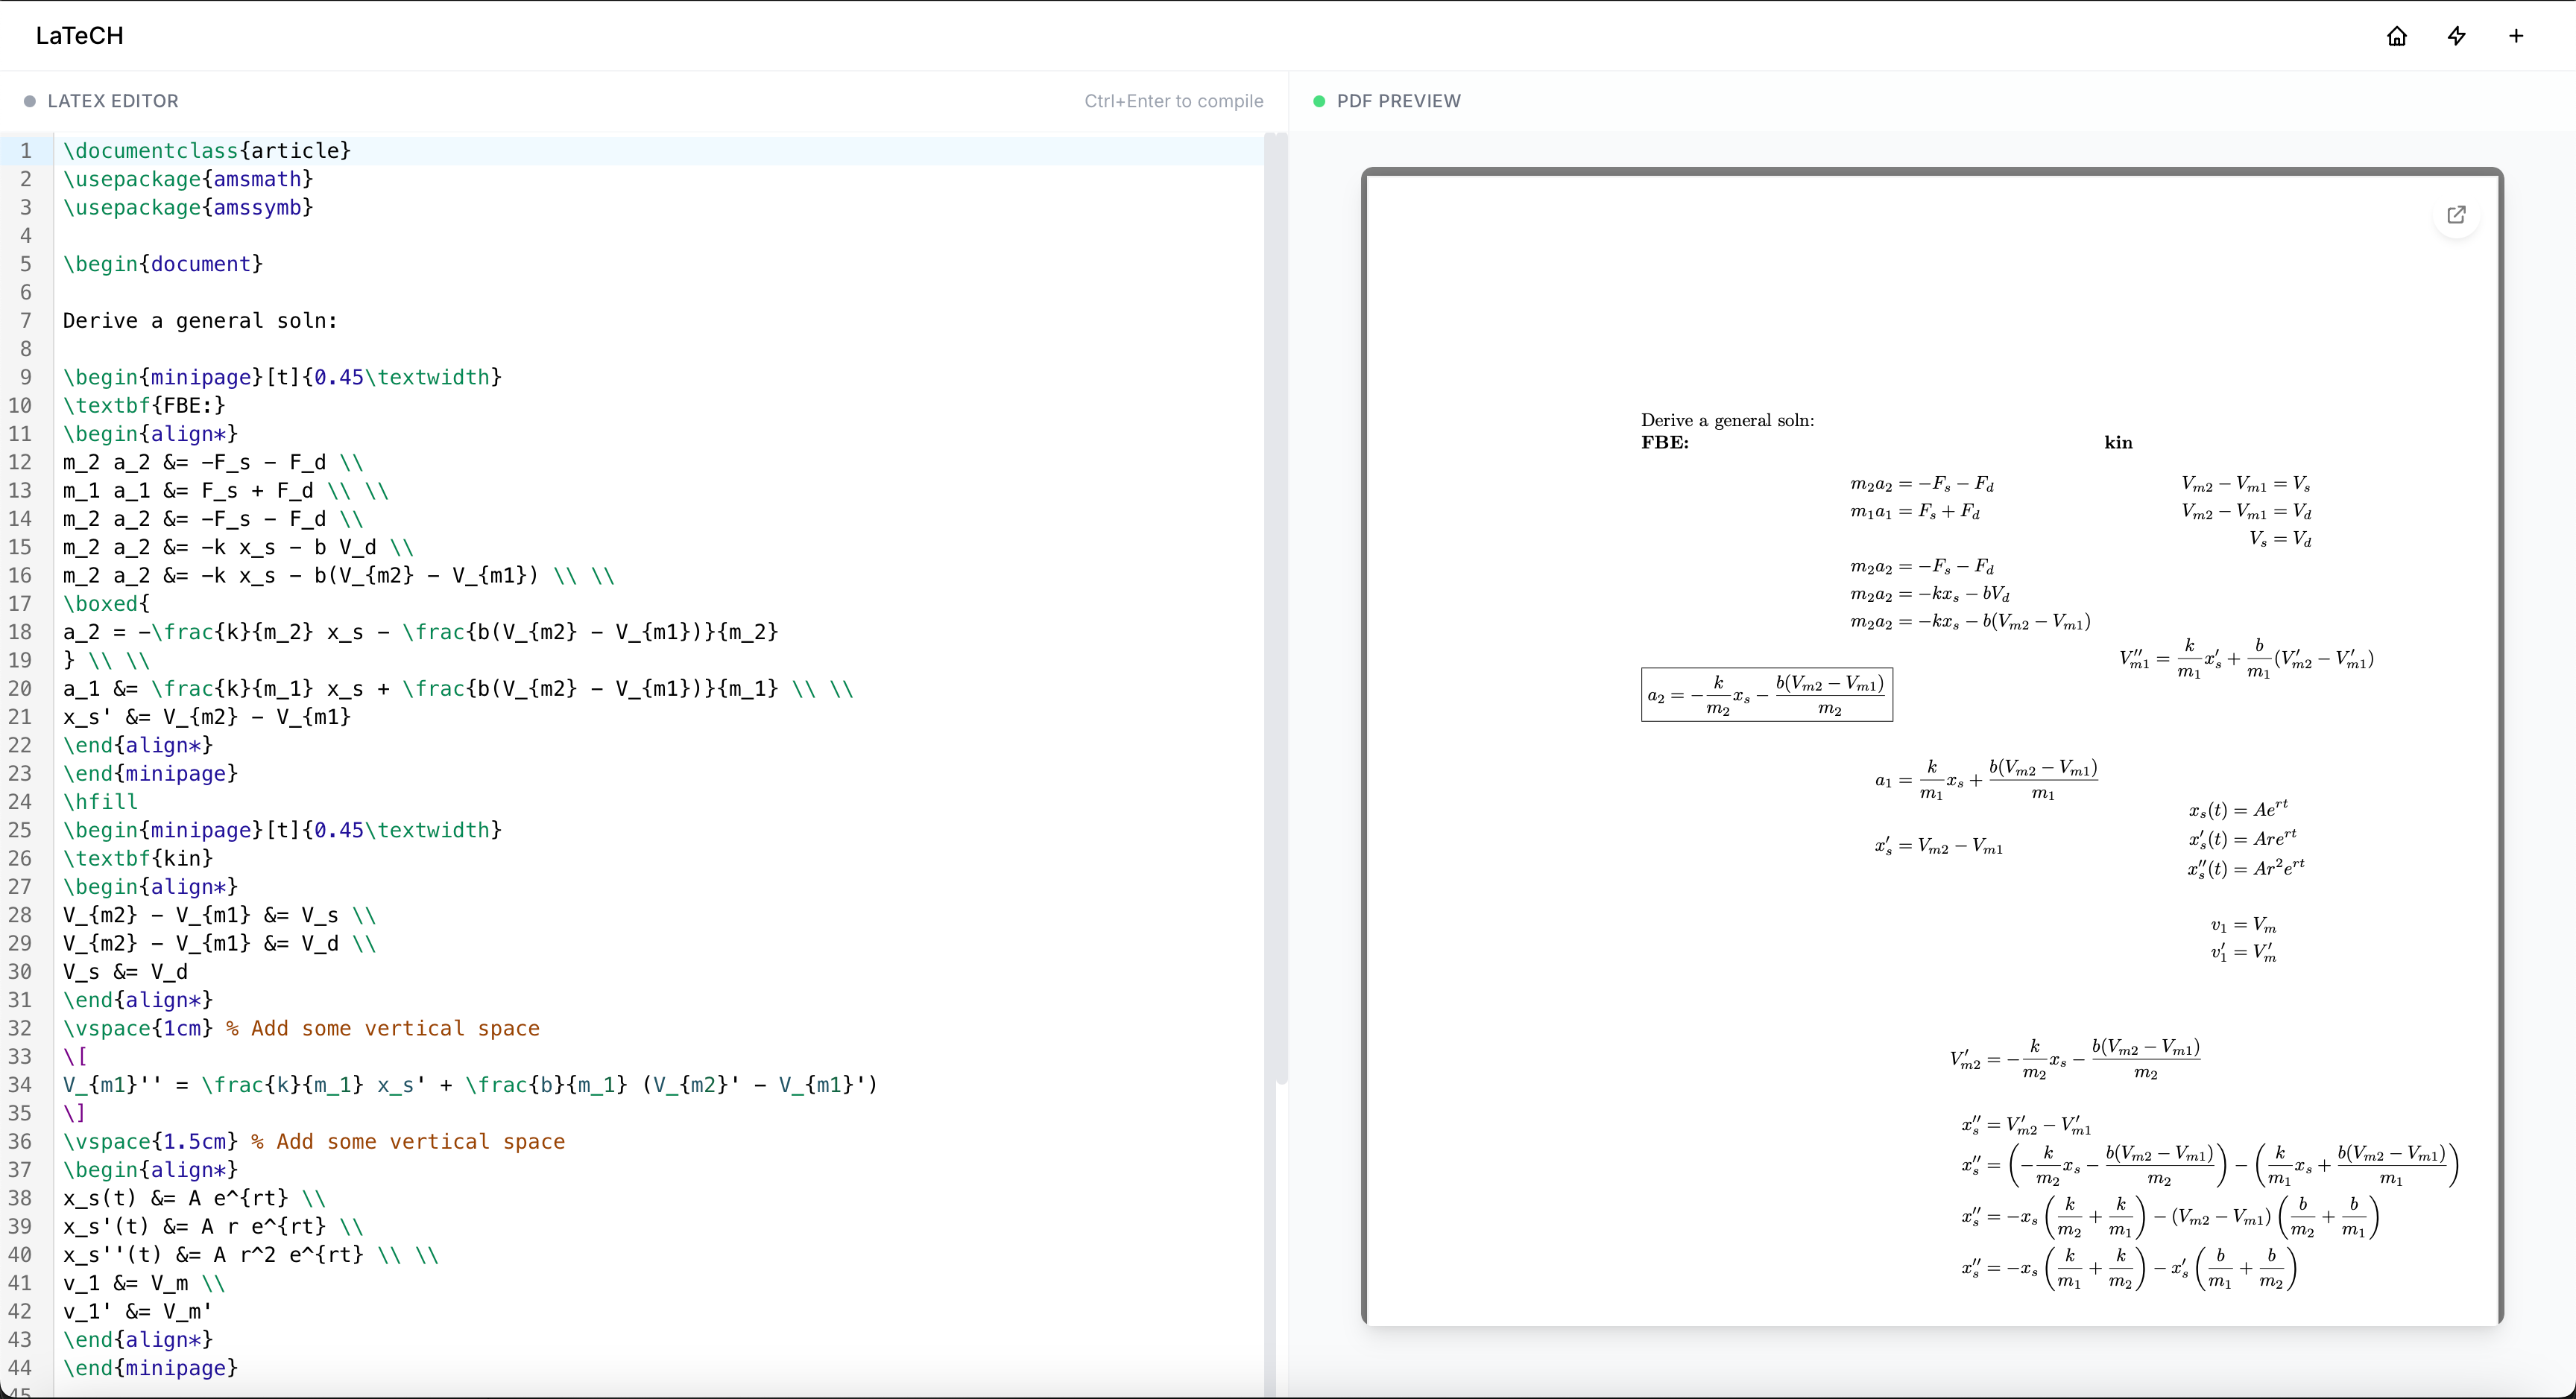2576x1399 pixels.
Task: Click the \usepackage{amssymb} code line
Action: point(188,208)
